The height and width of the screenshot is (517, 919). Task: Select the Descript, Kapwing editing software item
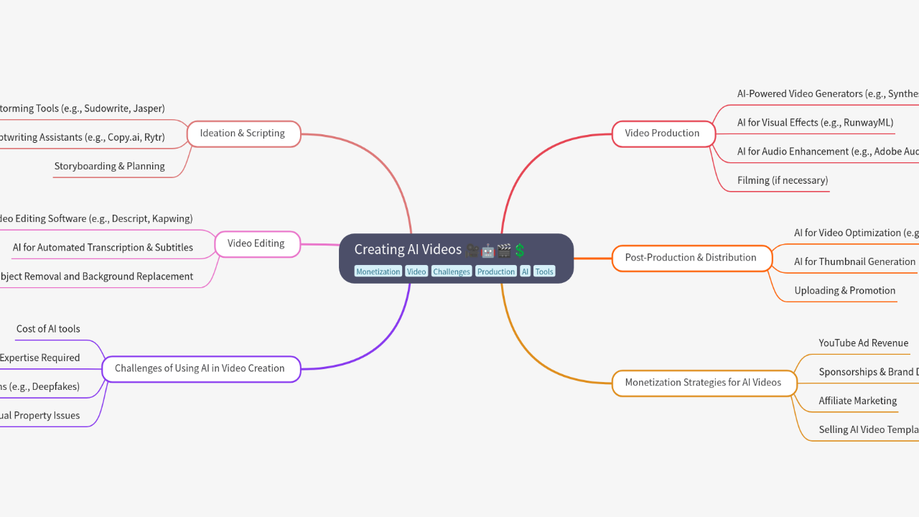pyautogui.click(x=96, y=218)
